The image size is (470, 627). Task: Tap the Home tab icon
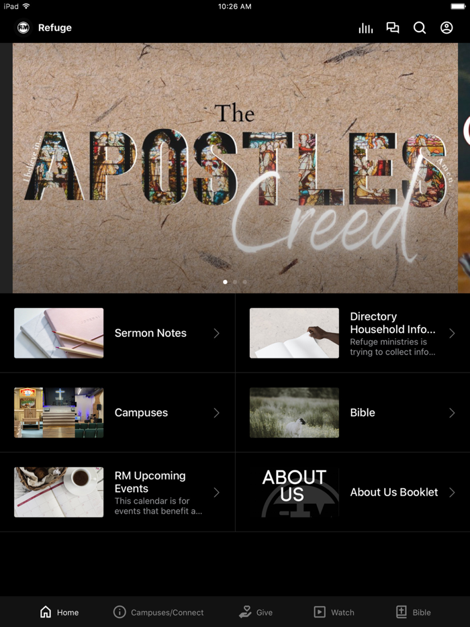tap(46, 612)
